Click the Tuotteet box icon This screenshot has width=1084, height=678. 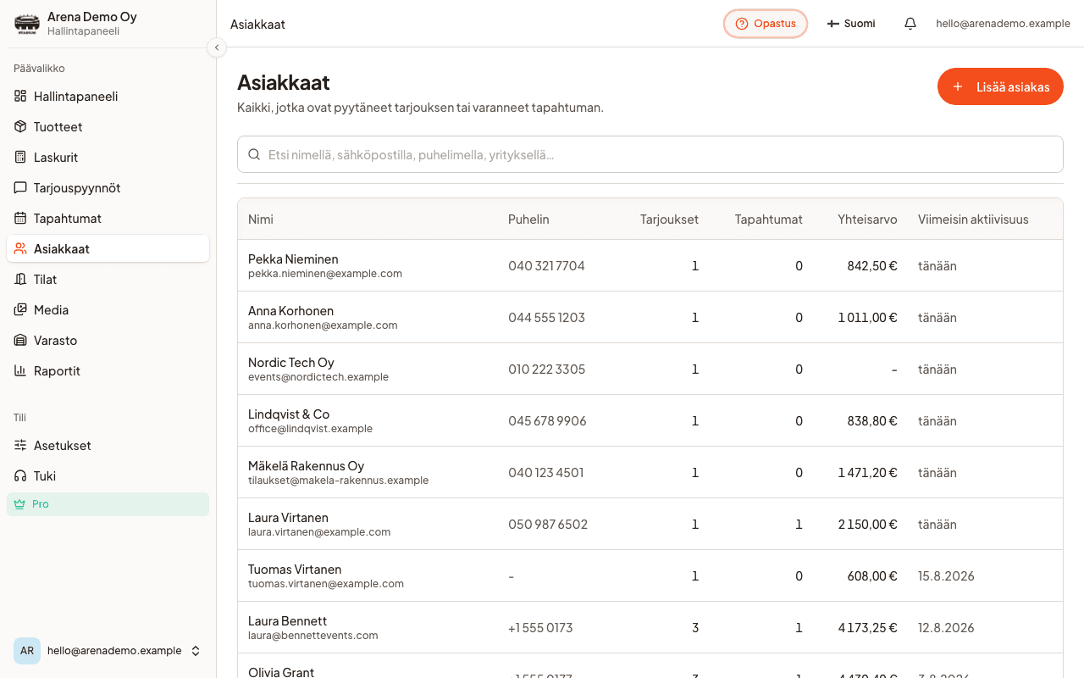pos(20,127)
